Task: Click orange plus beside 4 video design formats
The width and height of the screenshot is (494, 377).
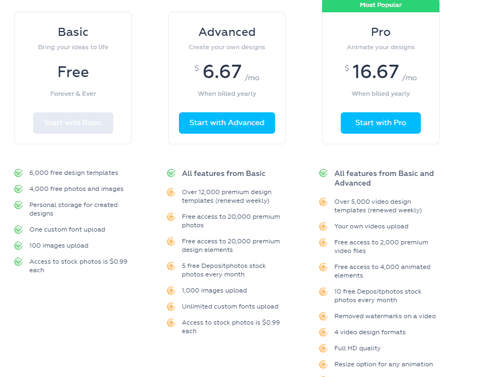Action: pos(324,332)
